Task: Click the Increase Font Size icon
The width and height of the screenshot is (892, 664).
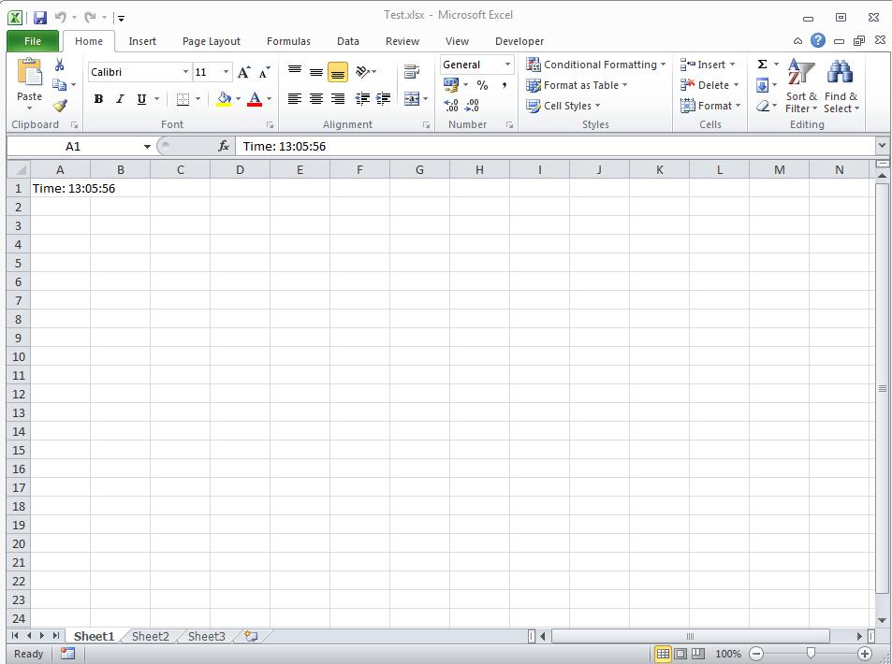Action: [242, 70]
